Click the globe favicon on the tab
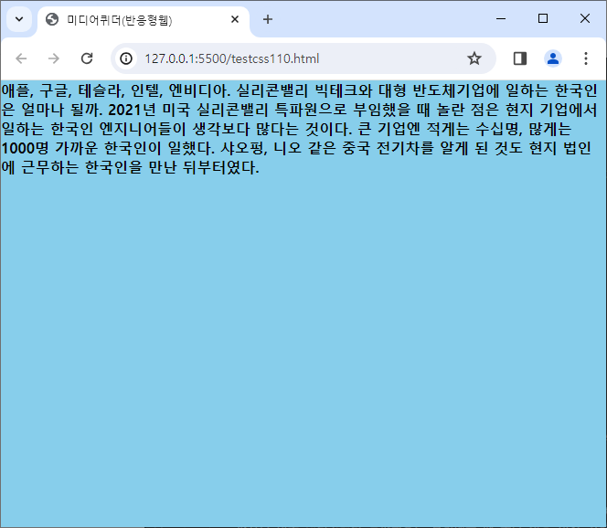 coord(52,19)
